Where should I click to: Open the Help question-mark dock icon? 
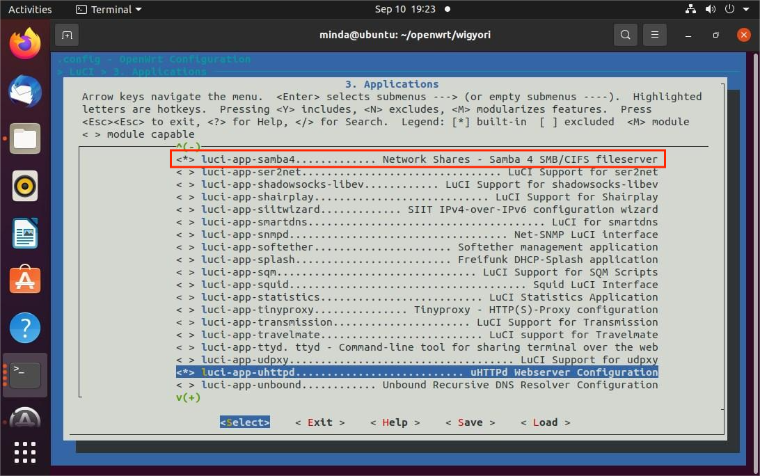(25, 328)
